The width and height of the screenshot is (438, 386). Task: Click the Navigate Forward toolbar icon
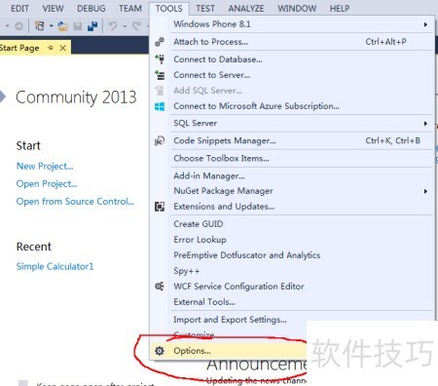18,25
